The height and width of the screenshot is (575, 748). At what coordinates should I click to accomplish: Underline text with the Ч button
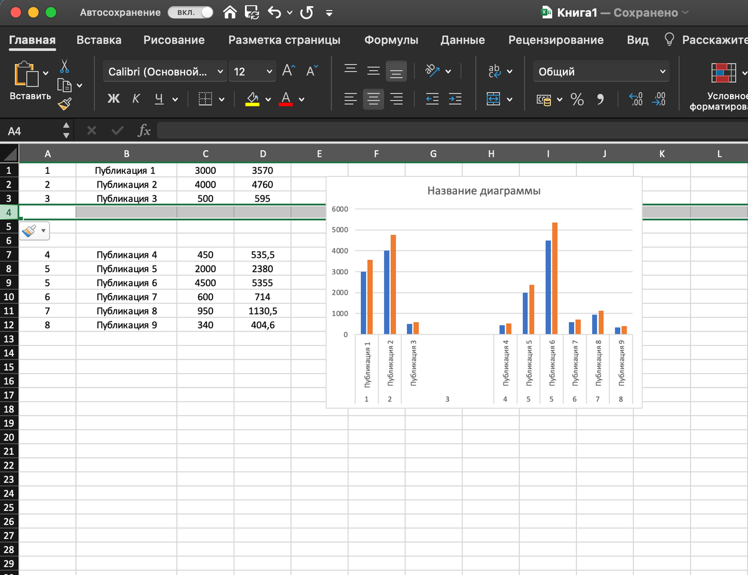[159, 99]
